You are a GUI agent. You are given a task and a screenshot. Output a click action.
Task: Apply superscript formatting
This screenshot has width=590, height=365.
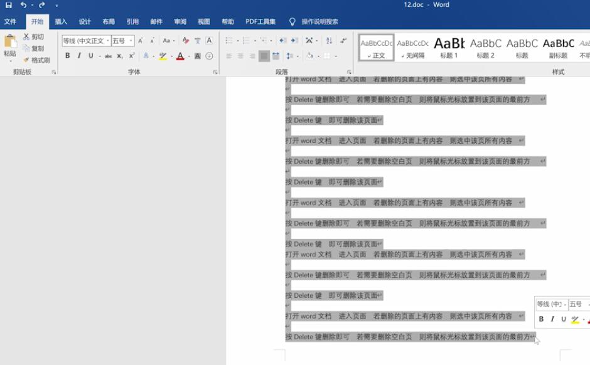click(132, 56)
